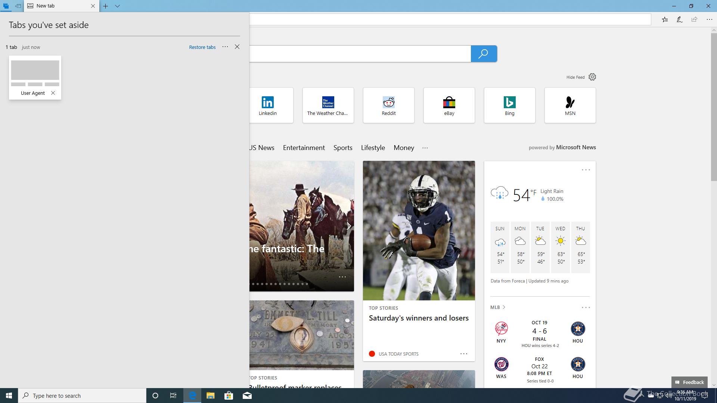Image resolution: width=717 pixels, height=403 pixels.
Task: Open options for USA TODAY SPORTS story
Action: [464, 354]
